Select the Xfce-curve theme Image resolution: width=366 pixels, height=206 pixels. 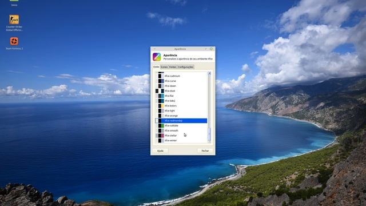(181, 81)
